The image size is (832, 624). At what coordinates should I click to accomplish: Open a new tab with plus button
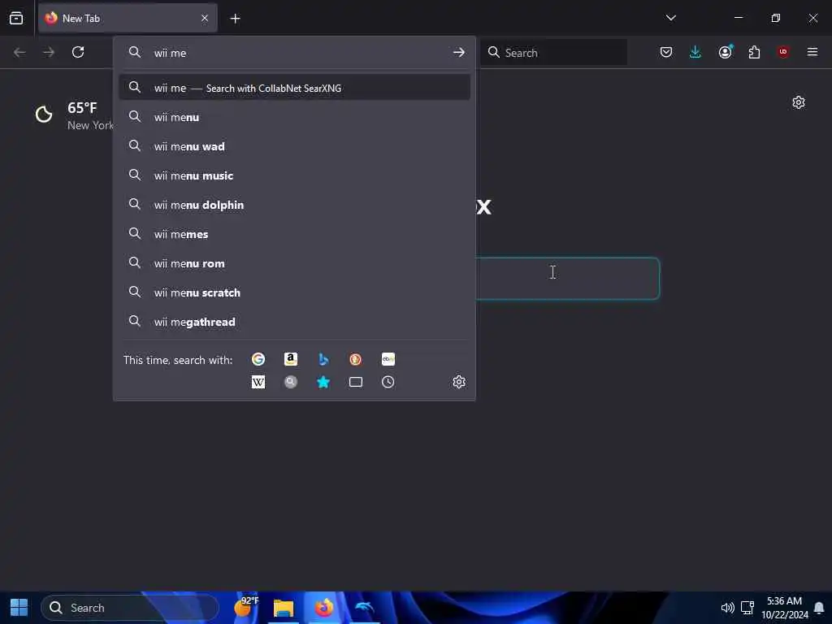tap(235, 19)
